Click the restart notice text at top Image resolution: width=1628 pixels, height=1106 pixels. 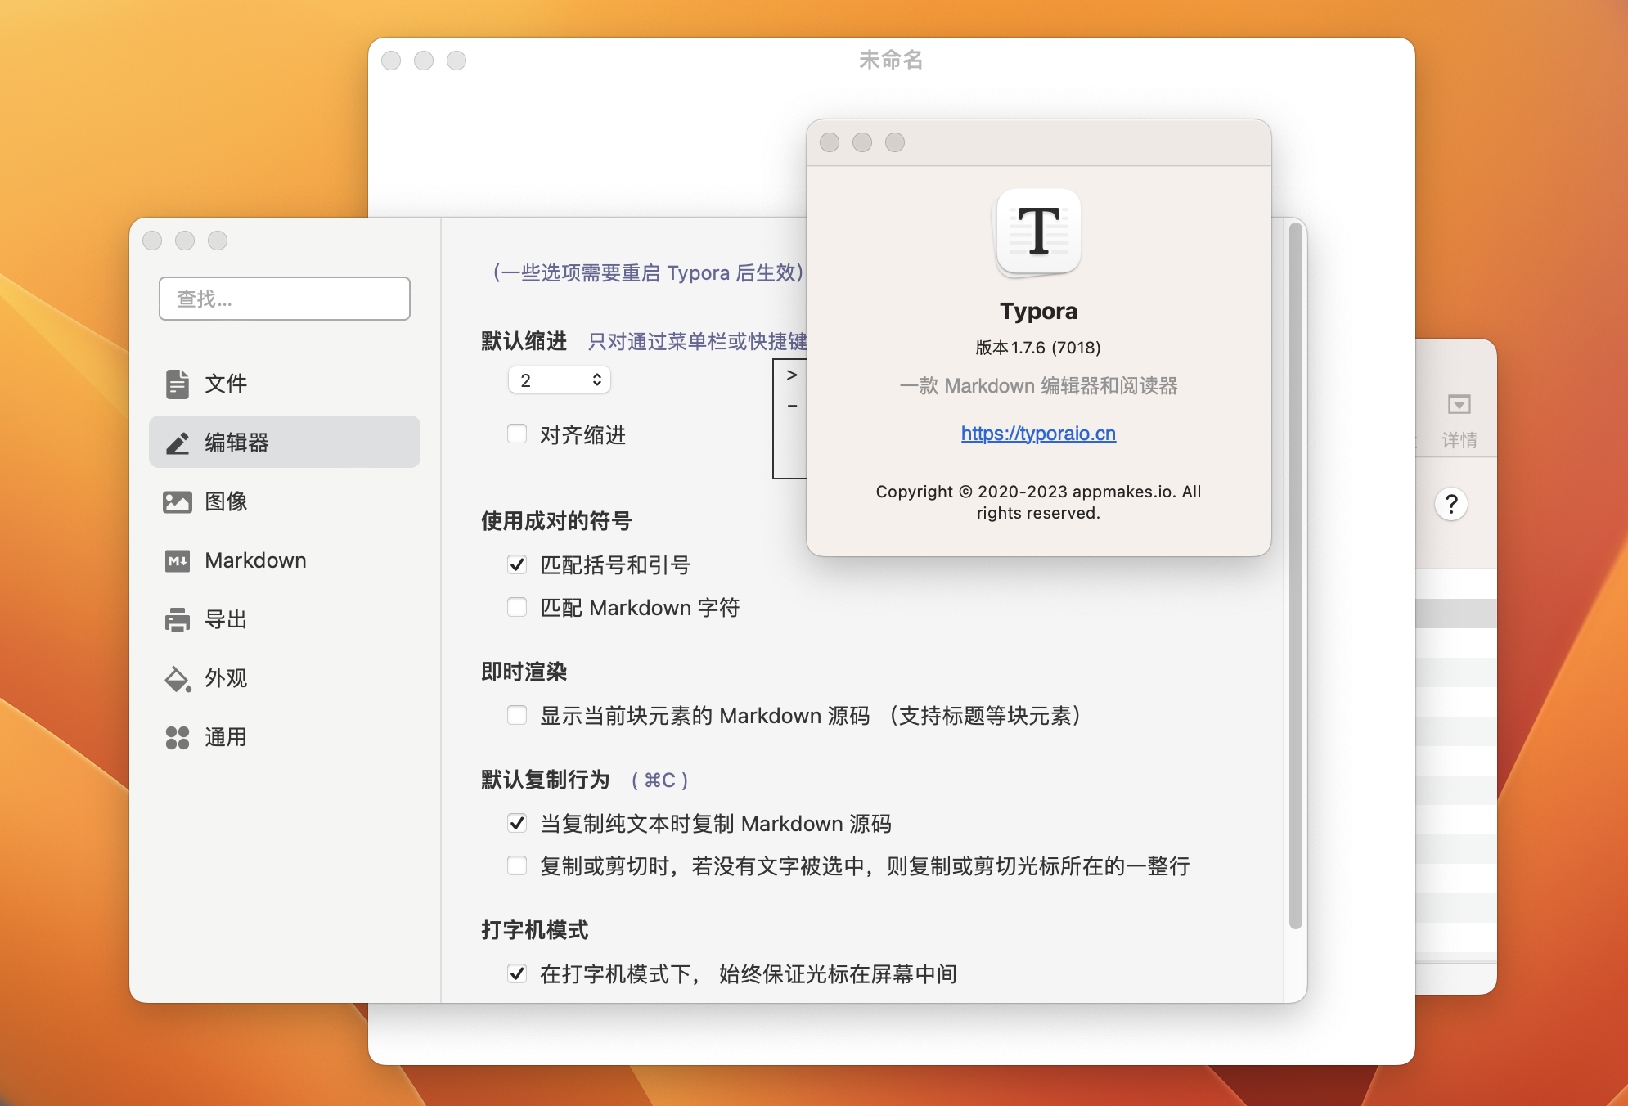coord(648,272)
